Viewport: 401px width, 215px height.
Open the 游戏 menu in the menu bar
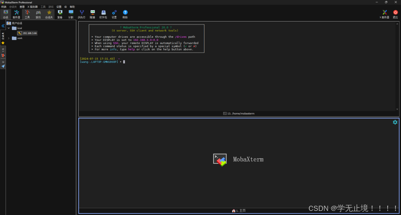(x=51, y=7)
